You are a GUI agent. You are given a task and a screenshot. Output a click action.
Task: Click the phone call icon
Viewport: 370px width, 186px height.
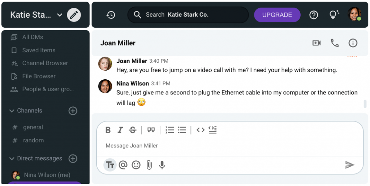[x=335, y=43]
